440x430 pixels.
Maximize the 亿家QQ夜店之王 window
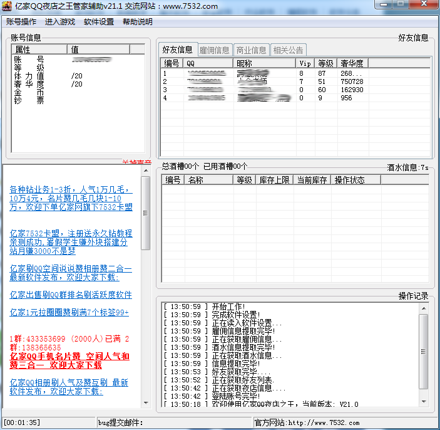coord(401,4)
